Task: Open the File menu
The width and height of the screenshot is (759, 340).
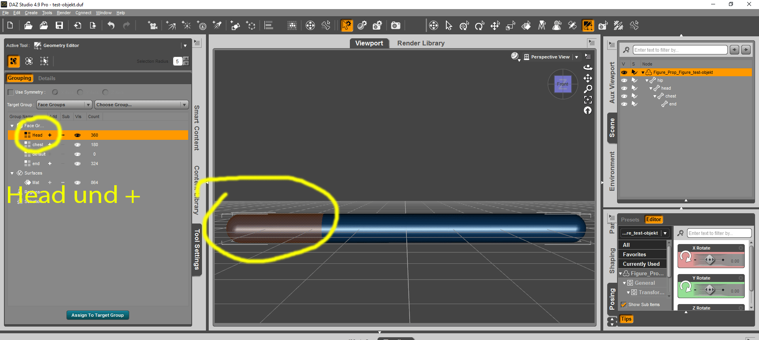Action: 6,13
